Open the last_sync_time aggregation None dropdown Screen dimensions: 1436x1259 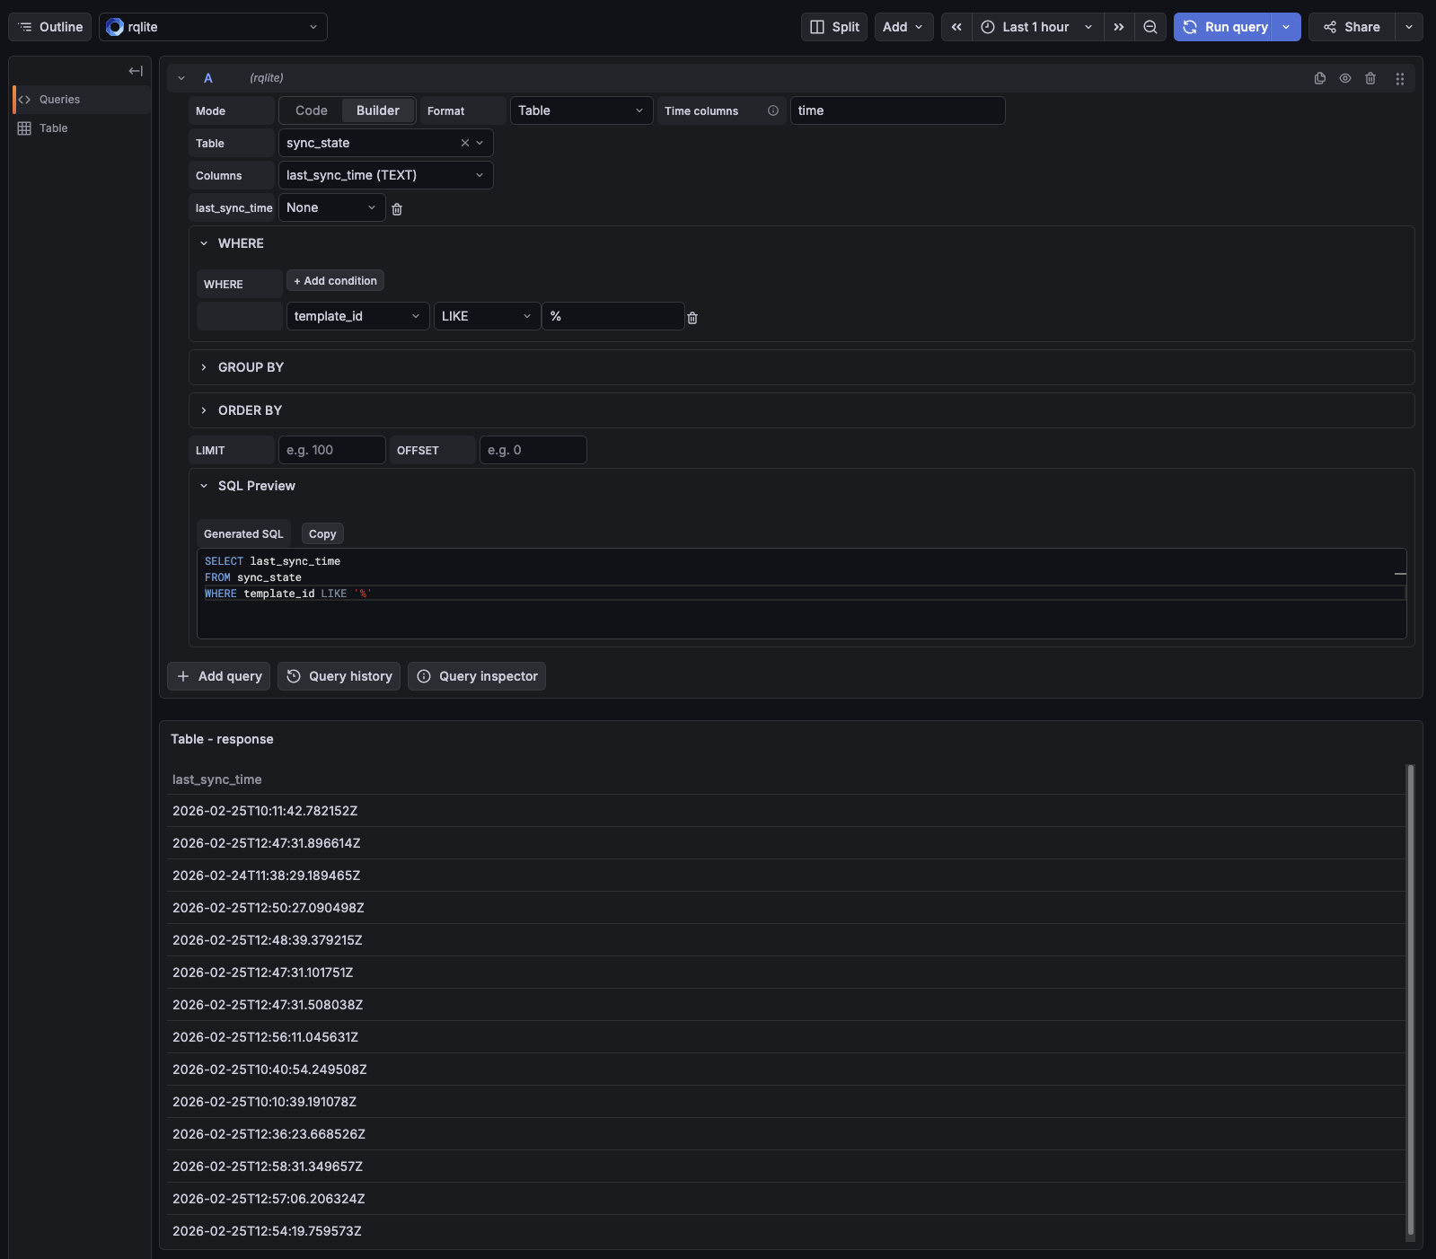(331, 207)
